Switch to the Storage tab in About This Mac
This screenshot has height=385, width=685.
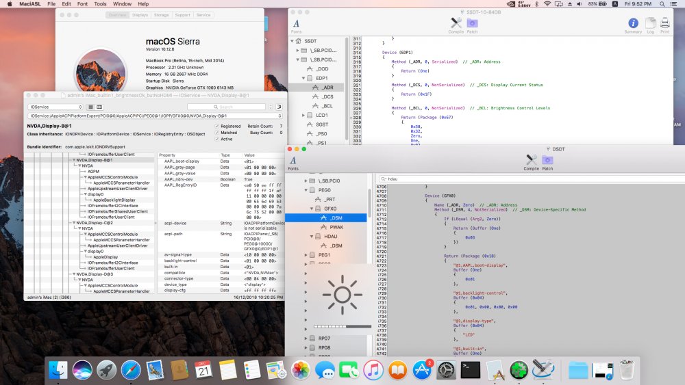(161, 15)
